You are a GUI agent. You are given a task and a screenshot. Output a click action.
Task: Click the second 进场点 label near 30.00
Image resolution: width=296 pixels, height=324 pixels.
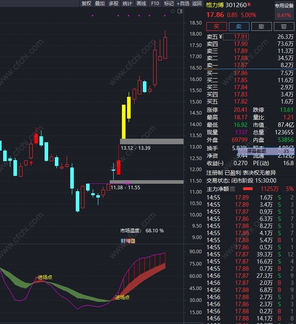[x=122, y=298]
